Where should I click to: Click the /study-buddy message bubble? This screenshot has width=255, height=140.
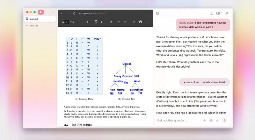coord(203,25)
